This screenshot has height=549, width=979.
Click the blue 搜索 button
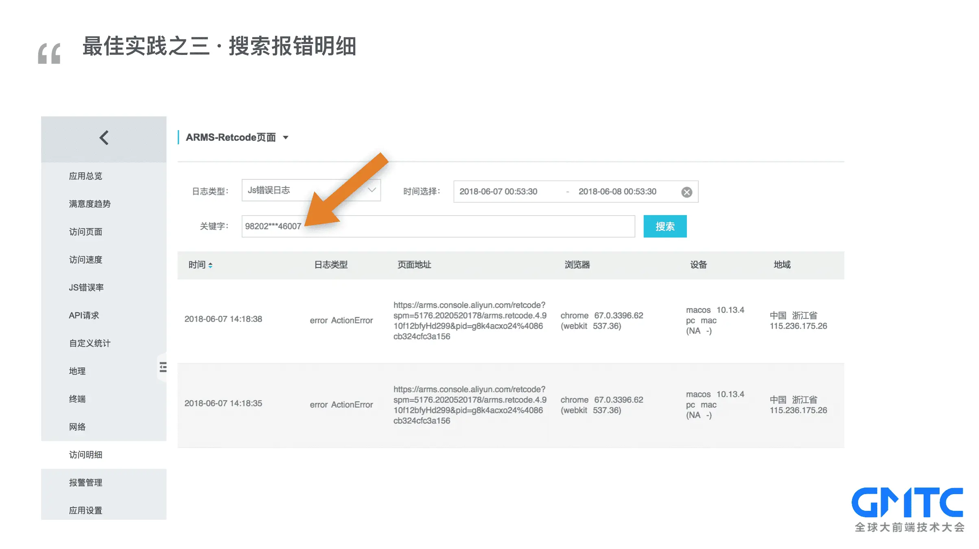click(664, 227)
